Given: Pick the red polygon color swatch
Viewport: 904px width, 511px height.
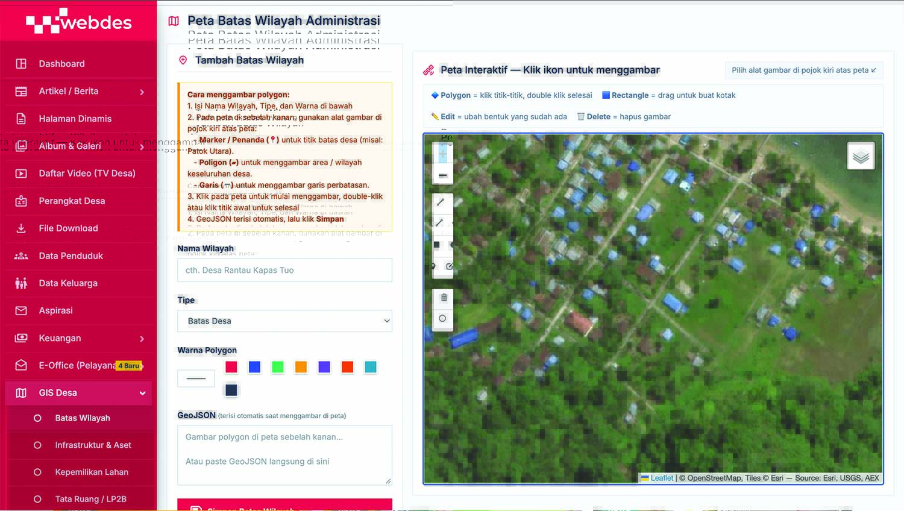Looking at the screenshot, I should coord(231,367).
